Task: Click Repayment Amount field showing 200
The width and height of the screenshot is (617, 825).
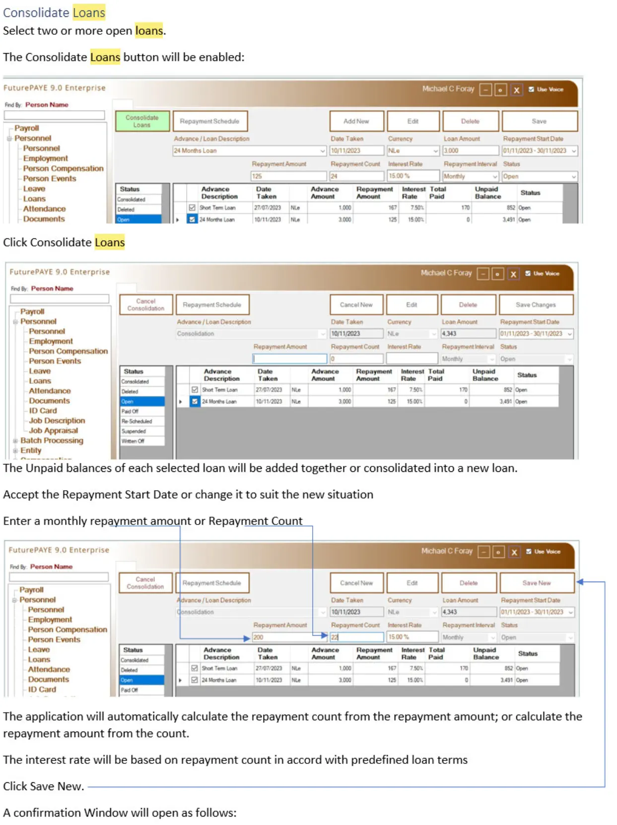Action: pyautogui.click(x=290, y=637)
